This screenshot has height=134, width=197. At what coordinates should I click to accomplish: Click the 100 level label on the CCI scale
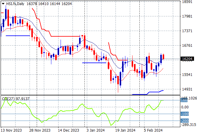point(184,101)
